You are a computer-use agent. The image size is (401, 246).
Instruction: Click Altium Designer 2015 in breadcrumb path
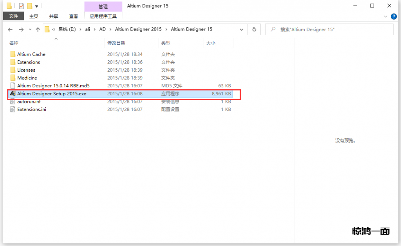138,29
